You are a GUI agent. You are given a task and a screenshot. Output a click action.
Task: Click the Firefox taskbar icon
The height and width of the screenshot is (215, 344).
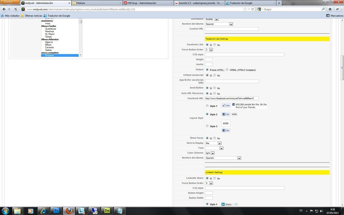point(69,211)
